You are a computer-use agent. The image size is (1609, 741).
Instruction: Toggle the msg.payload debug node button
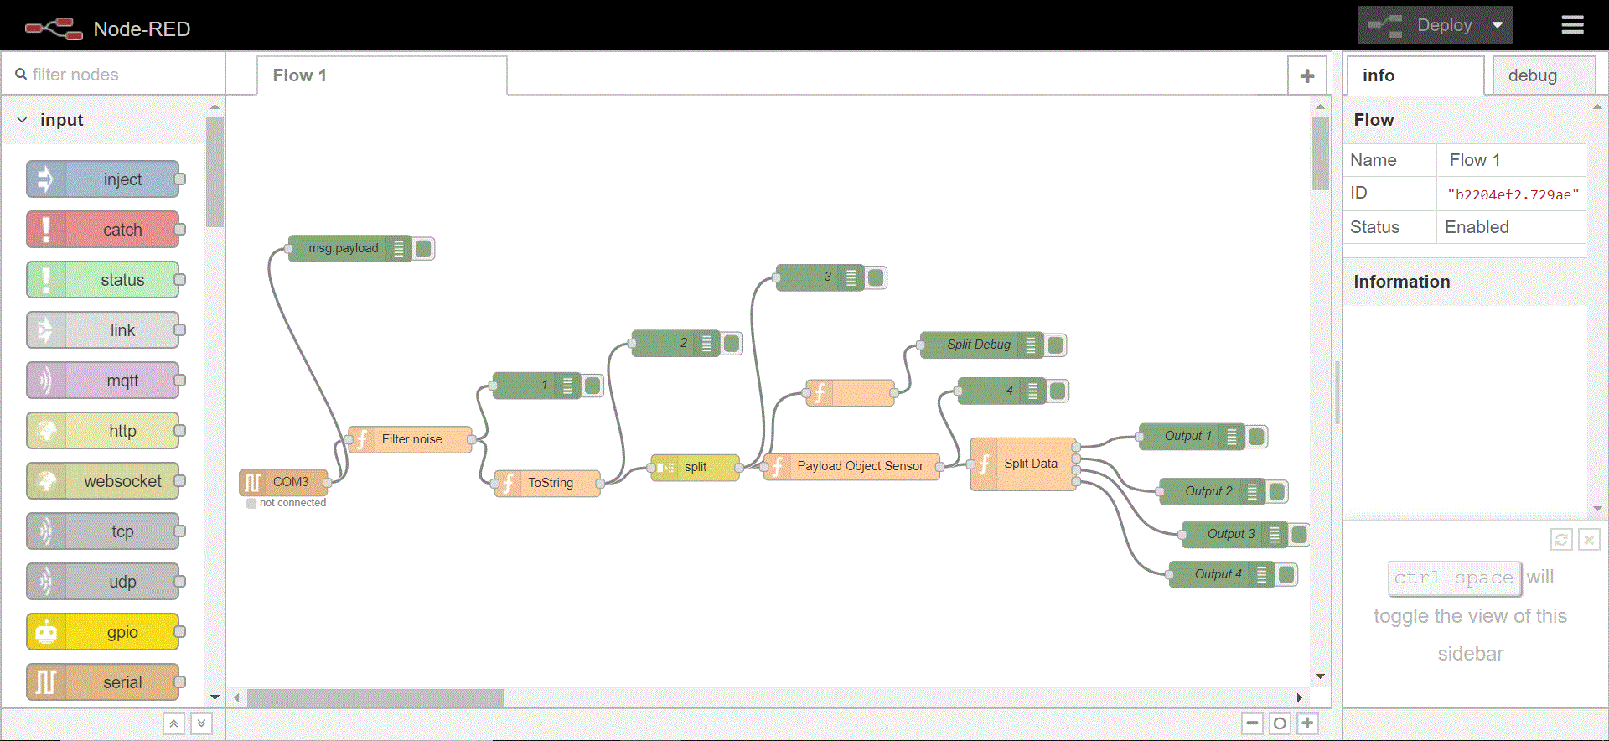click(x=424, y=248)
